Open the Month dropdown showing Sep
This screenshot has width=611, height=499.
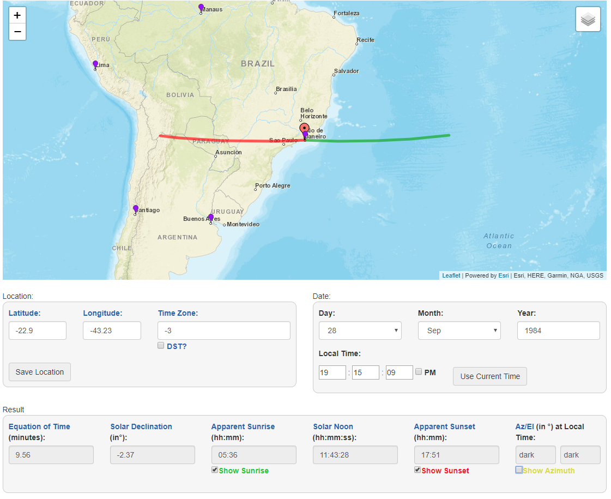459,330
